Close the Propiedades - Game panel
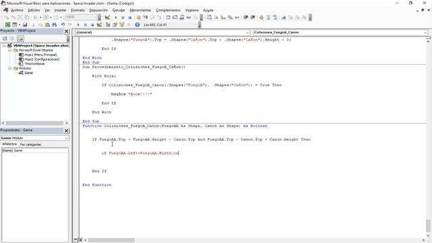Viewport: 432px width, 243px height. (x=66, y=130)
